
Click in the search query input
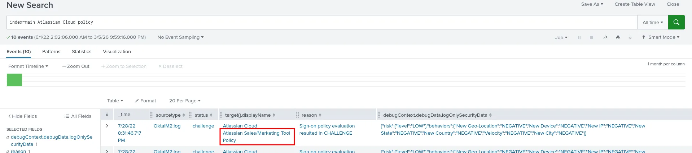[322, 22]
